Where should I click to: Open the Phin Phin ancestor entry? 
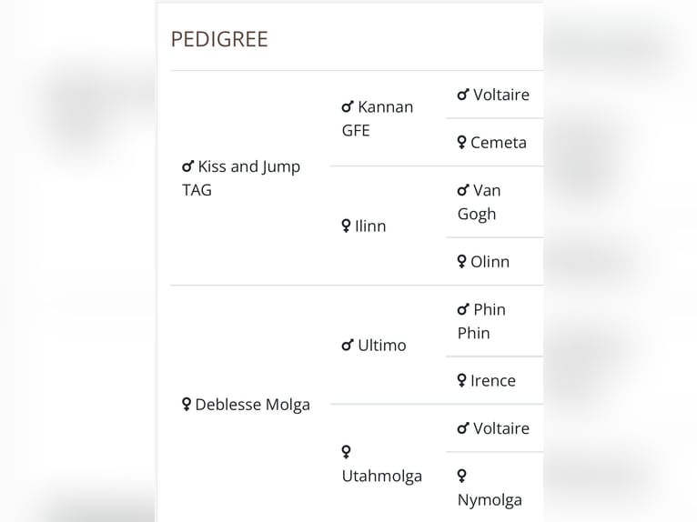pyautogui.click(x=481, y=321)
